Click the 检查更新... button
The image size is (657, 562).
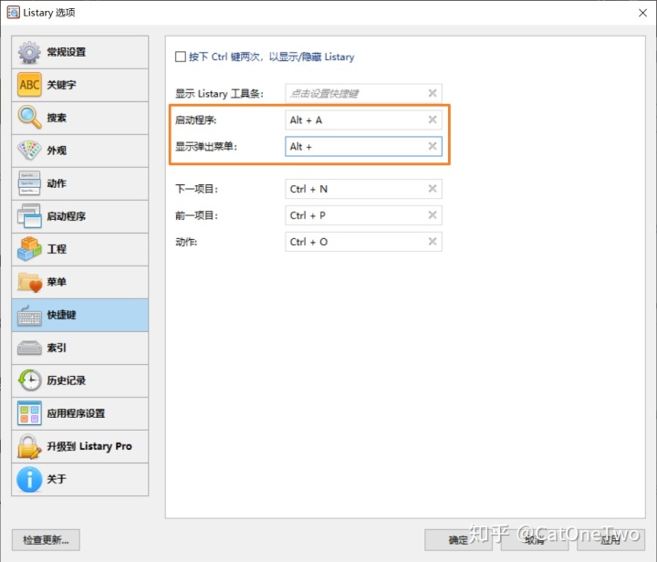point(46,540)
